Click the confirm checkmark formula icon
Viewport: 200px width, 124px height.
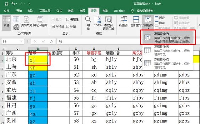click(43, 41)
